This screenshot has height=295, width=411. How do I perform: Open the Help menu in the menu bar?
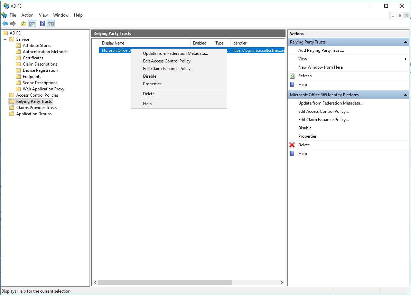click(x=78, y=15)
